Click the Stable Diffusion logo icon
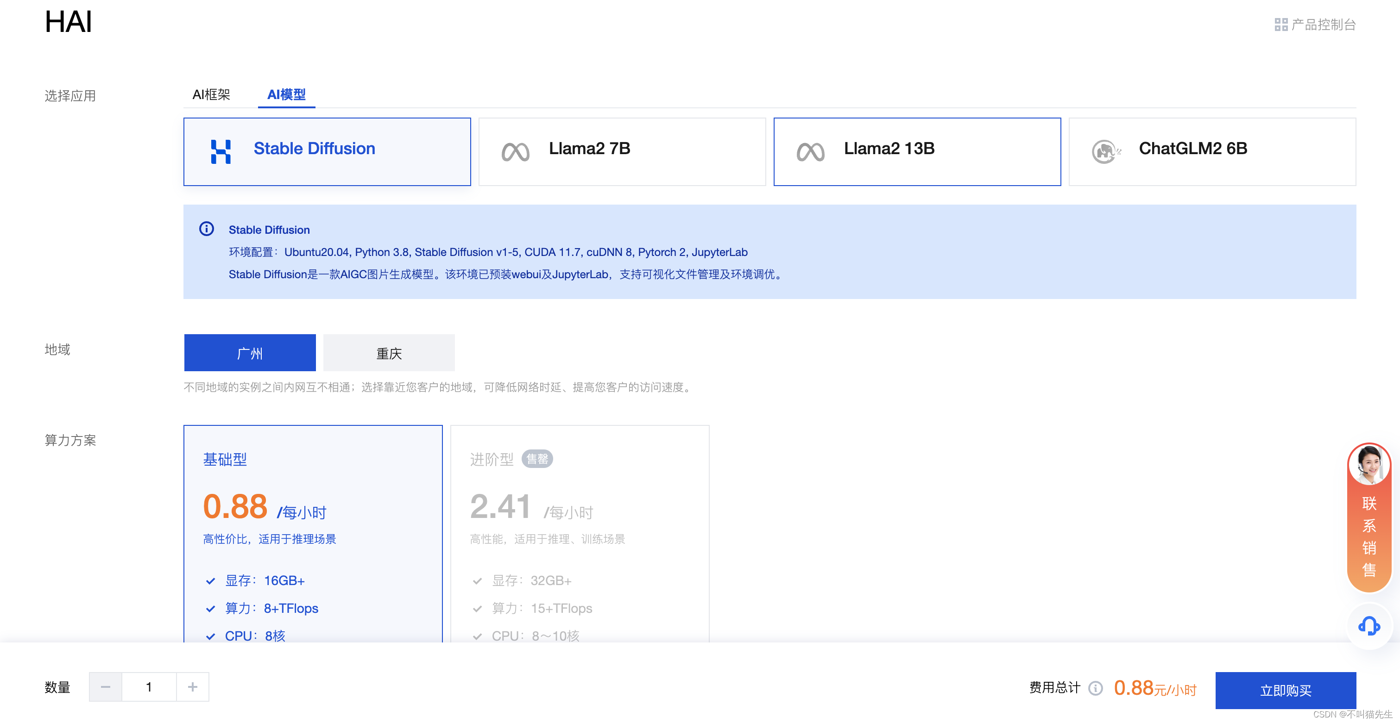Viewport: 1400px width, 723px height. tap(221, 151)
